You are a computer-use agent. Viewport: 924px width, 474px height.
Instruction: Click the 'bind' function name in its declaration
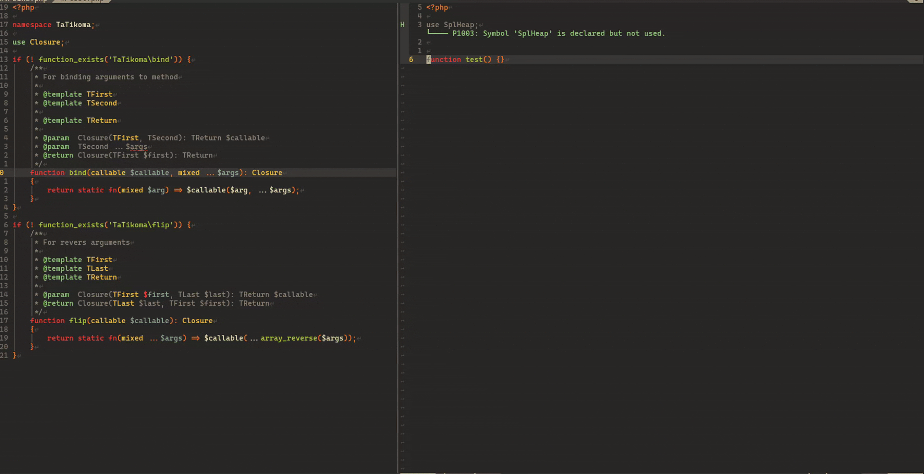(x=78, y=173)
